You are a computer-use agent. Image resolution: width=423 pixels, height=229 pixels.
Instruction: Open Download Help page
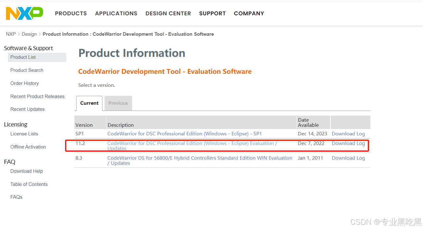(x=26, y=171)
